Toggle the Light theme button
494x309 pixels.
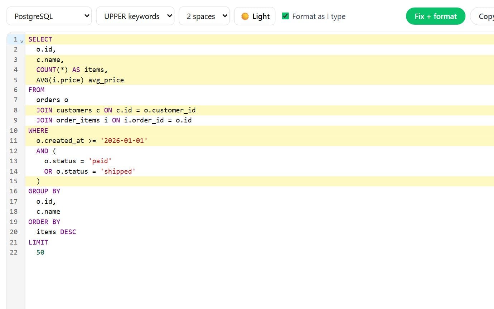tap(255, 16)
